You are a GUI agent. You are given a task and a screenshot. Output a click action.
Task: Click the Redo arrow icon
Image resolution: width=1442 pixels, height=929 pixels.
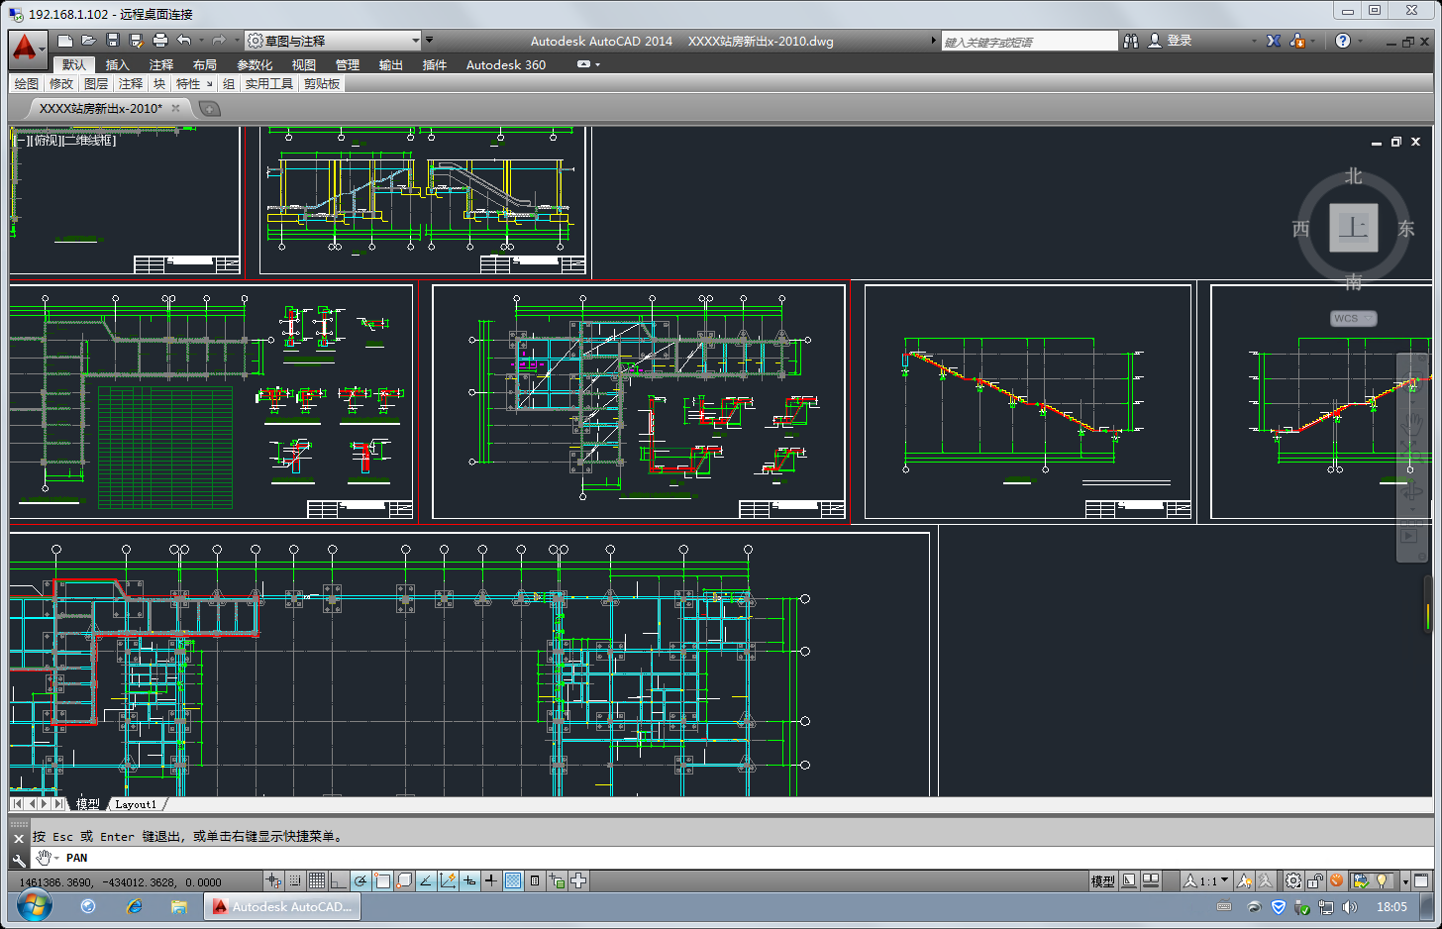219,41
